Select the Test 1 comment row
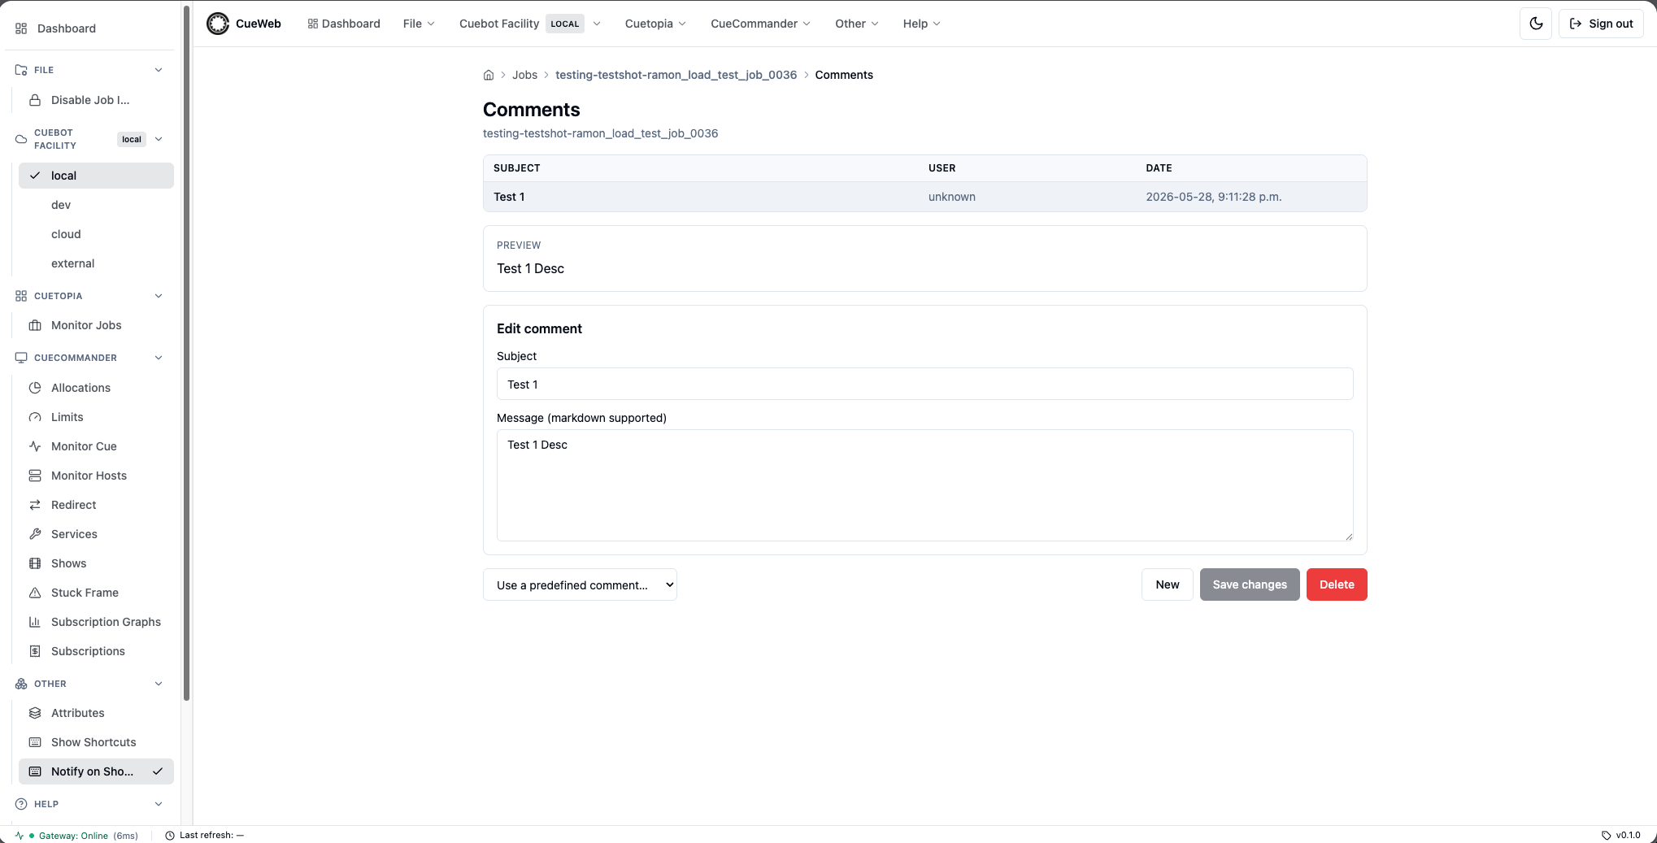Screen dimensions: 1657x843 [924, 197]
